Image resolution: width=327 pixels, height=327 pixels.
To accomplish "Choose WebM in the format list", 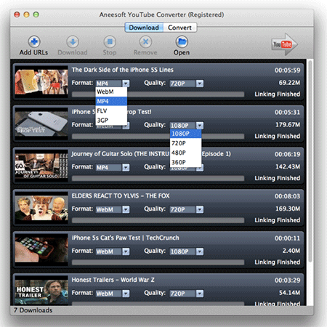I will tap(111, 92).
